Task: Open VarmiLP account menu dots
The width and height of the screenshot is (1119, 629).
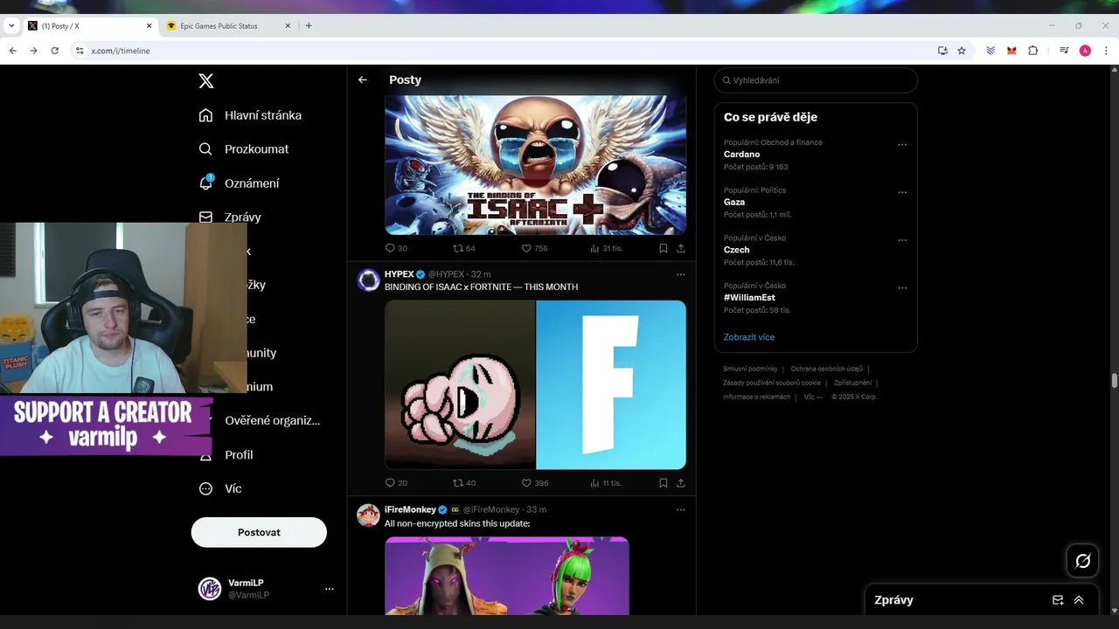Action: pyautogui.click(x=330, y=589)
